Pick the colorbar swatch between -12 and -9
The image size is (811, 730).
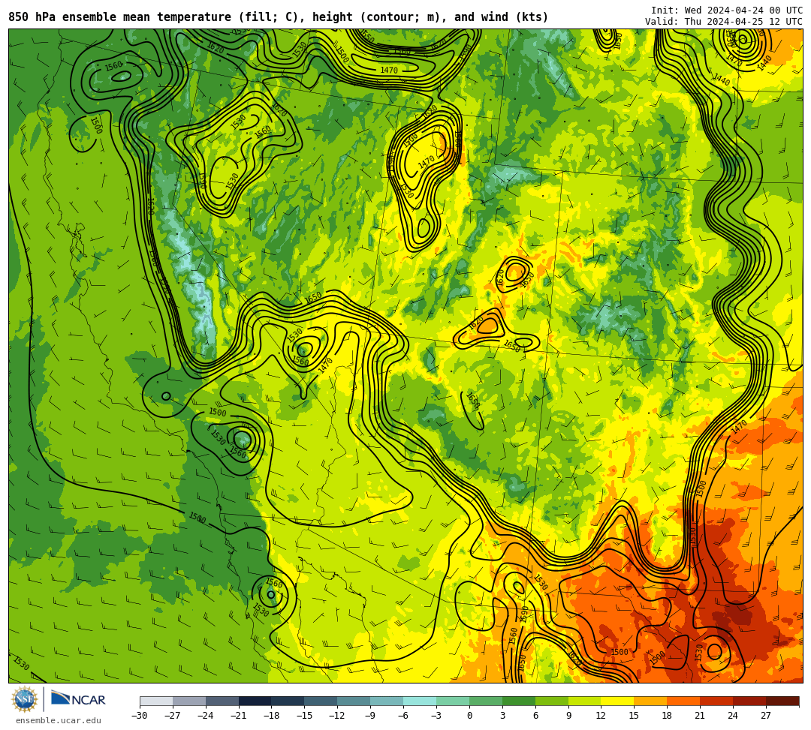[354, 701]
